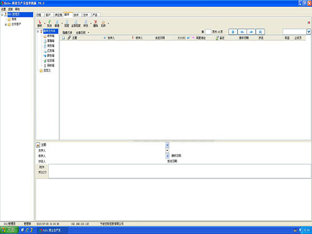Click the red X Delete toolbar icon
This screenshot has height=234, width=312.
(95, 23)
